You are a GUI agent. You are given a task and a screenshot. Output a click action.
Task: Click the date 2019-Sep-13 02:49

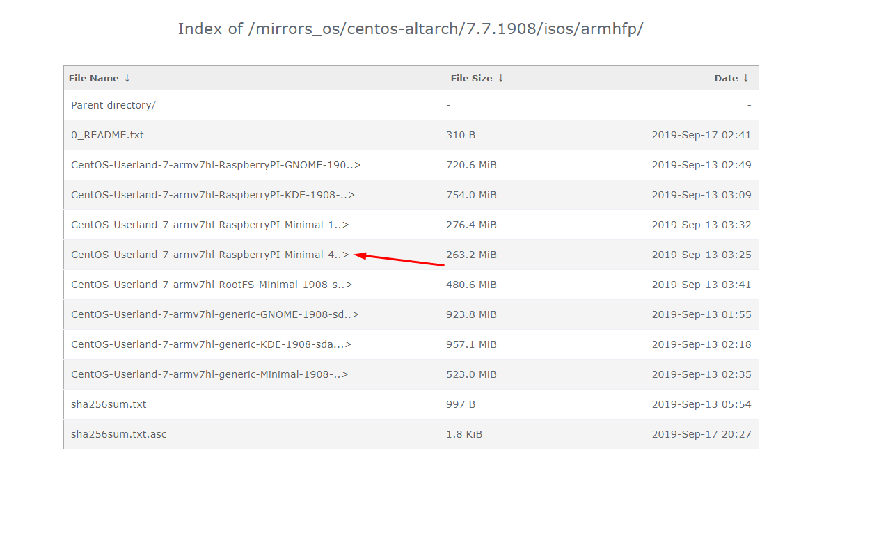coord(701,165)
